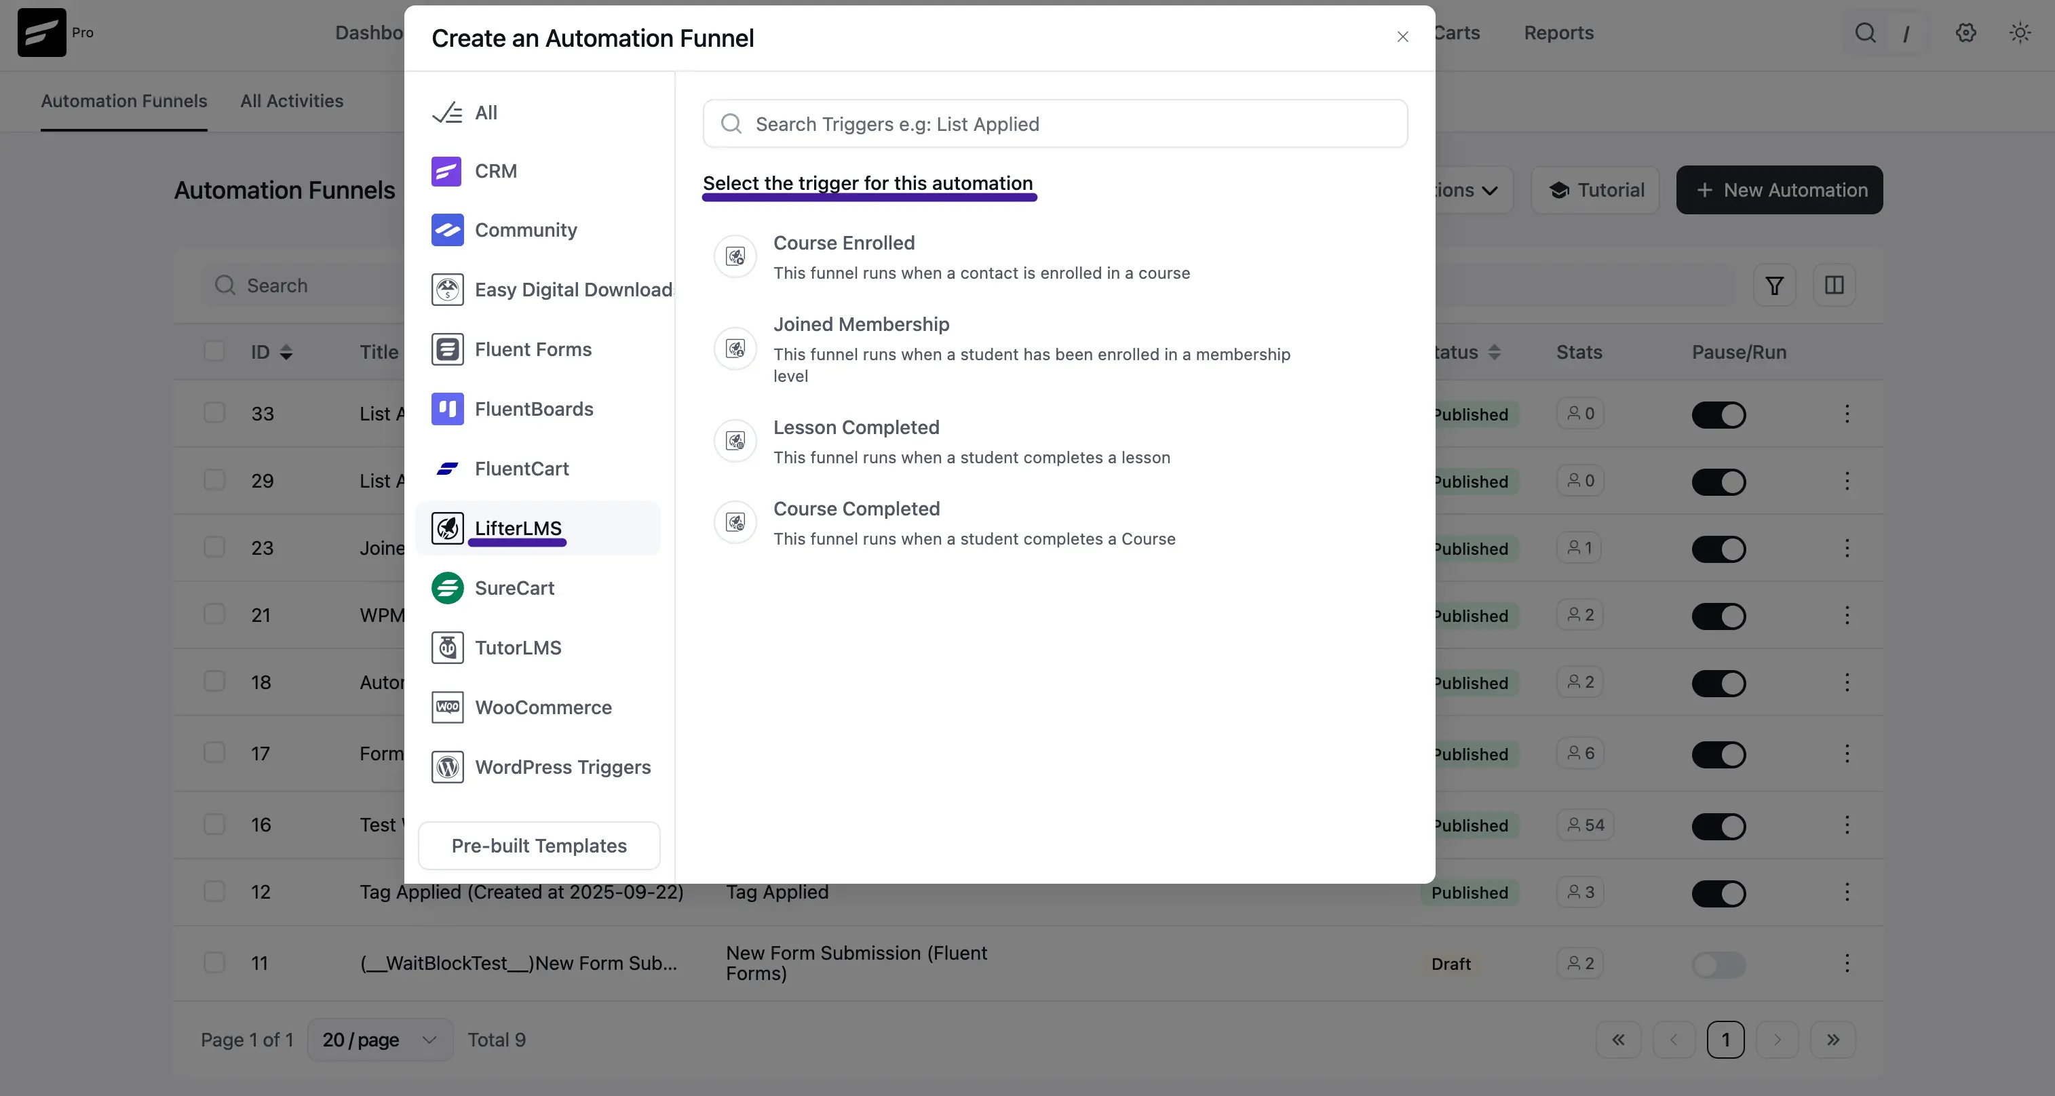The width and height of the screenshot is (2055, 1096).
Task: Open global search in top bar
Action: [1864, 33]
